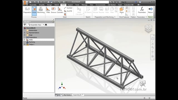Open the Manage ribbon tab
This screenshot has height=100, width=178.
coord(85,5)
